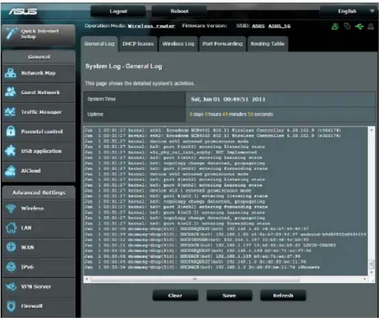The height and width of the screenshot is (318, 379).
Task: Open the Network Map icon
Action: coord(10,73)
